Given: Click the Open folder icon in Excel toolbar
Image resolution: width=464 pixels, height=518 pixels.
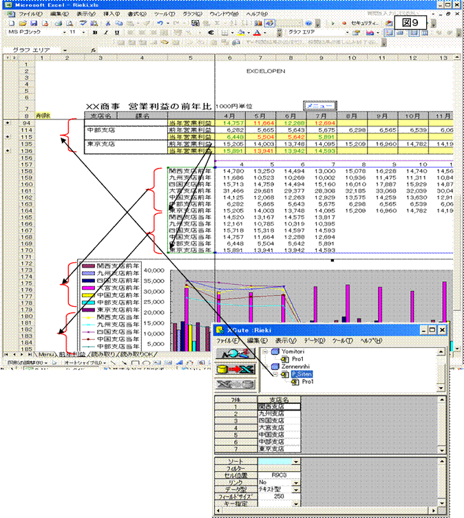Looking at the screenshot, I should (x=23, y=23).
